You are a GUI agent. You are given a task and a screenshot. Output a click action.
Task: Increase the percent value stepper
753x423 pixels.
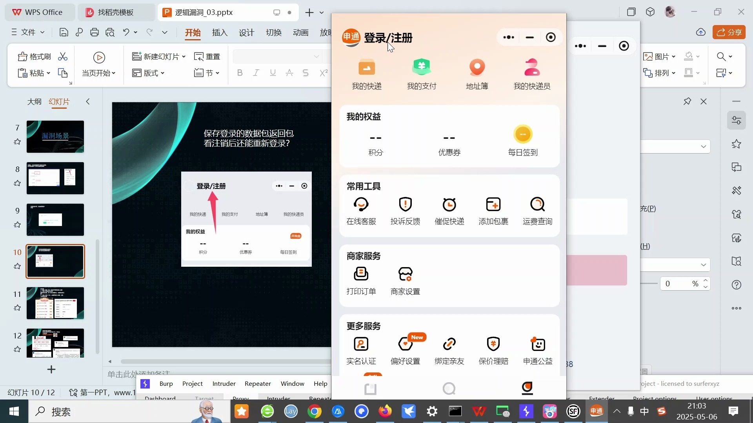pyautogui.click(x=706, y=280)
